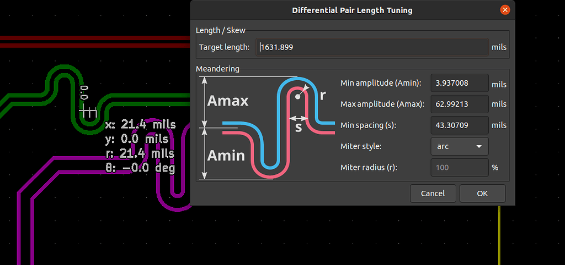Click the Amin label in the meander diagram
The height and width of the screenshot is (265, 565).
pos(226,156)
